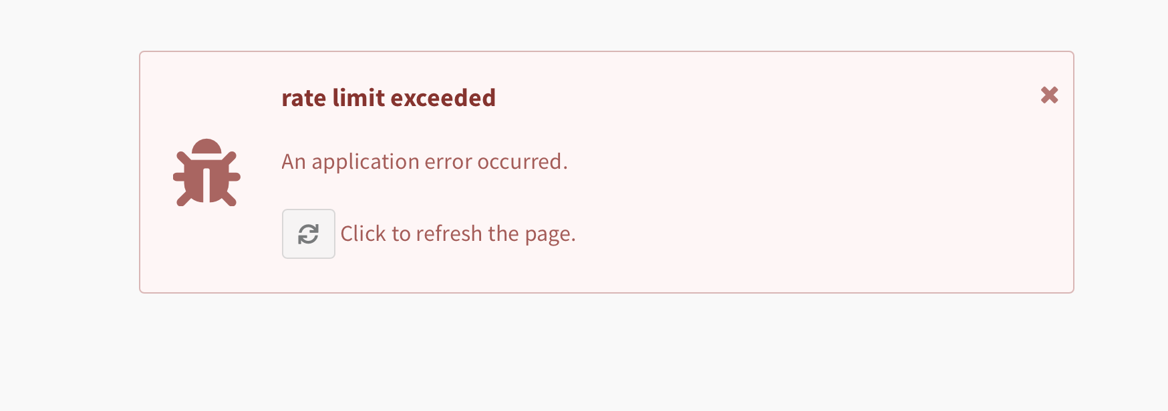Click the blank page background above the alert
This screenshot has height=411, width=1168.
click(584, 24)
